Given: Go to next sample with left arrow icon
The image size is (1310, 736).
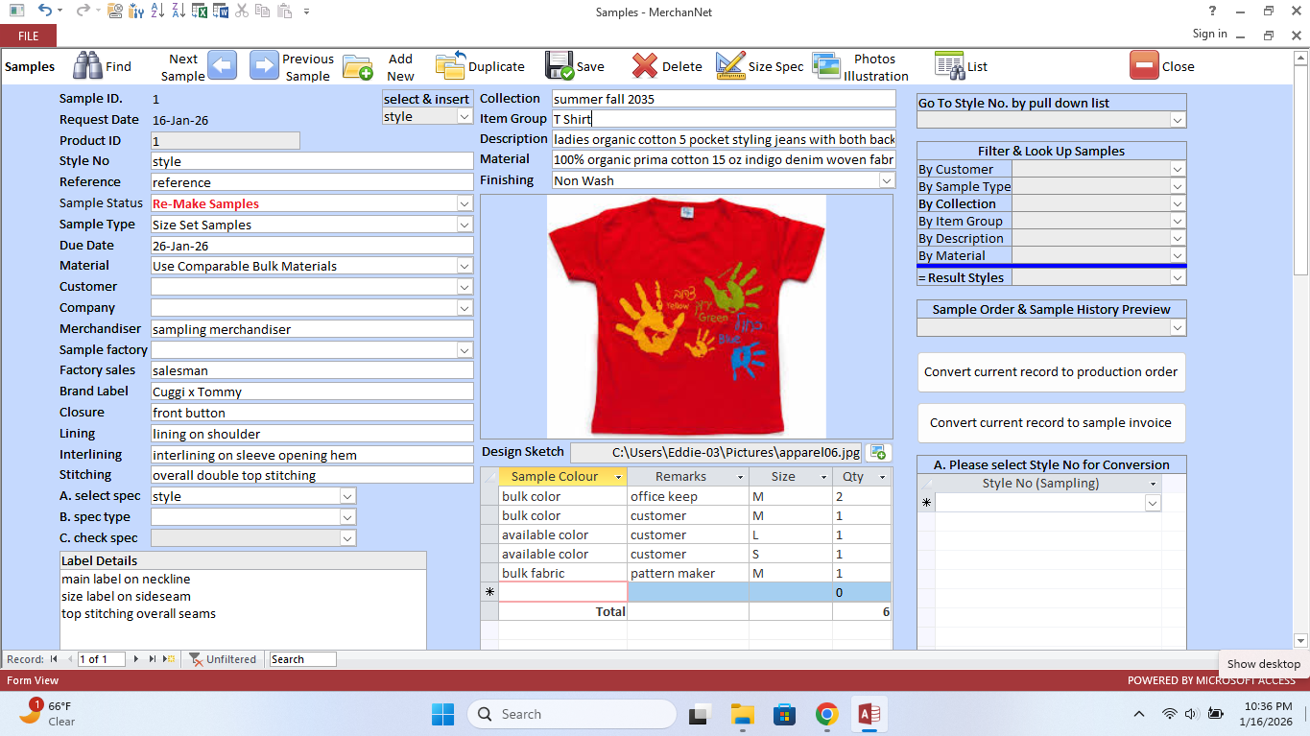Looking at the screenshot, I should pyautogui.click(x=222, y=66).
